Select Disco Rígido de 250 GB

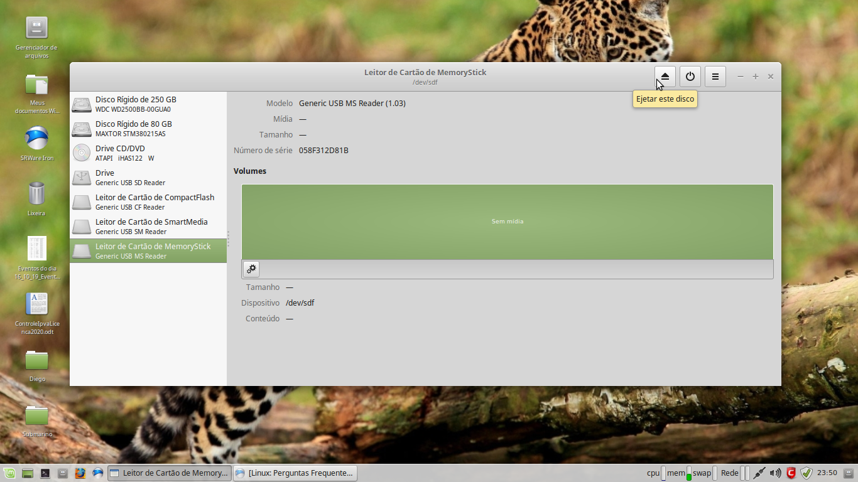148,104
